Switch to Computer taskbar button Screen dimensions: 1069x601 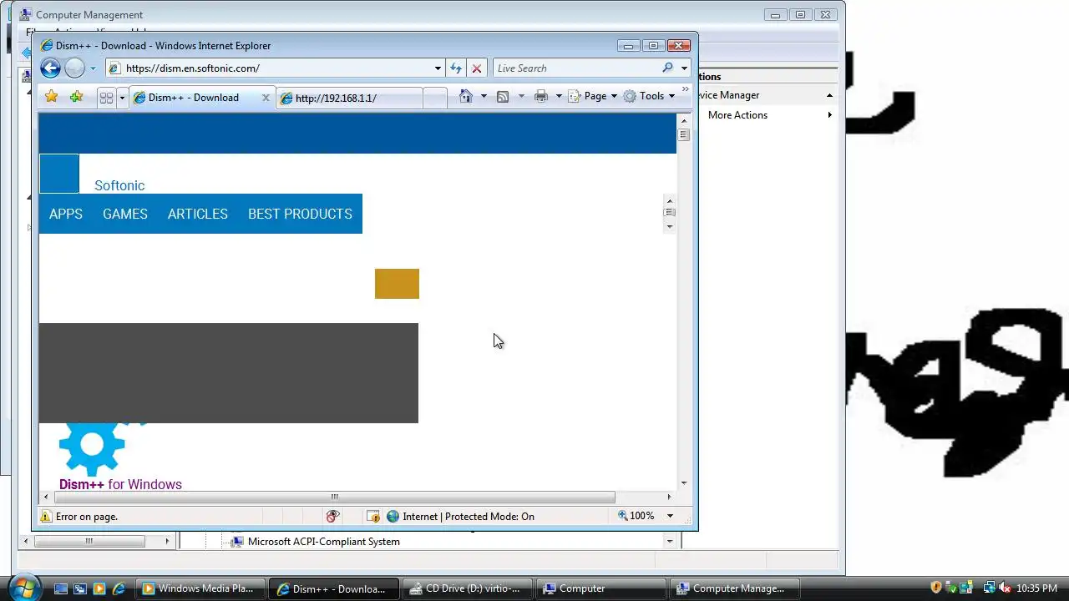(x=601, y=588)
